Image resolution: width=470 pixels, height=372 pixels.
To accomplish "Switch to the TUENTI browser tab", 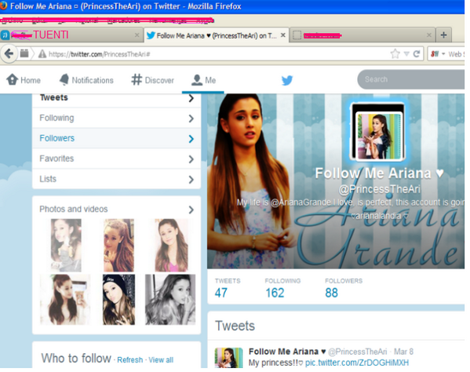I will click(71, 35).
